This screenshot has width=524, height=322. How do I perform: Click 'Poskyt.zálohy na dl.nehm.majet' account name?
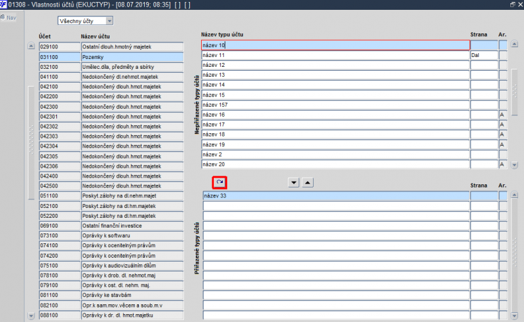tap(132, 196)
